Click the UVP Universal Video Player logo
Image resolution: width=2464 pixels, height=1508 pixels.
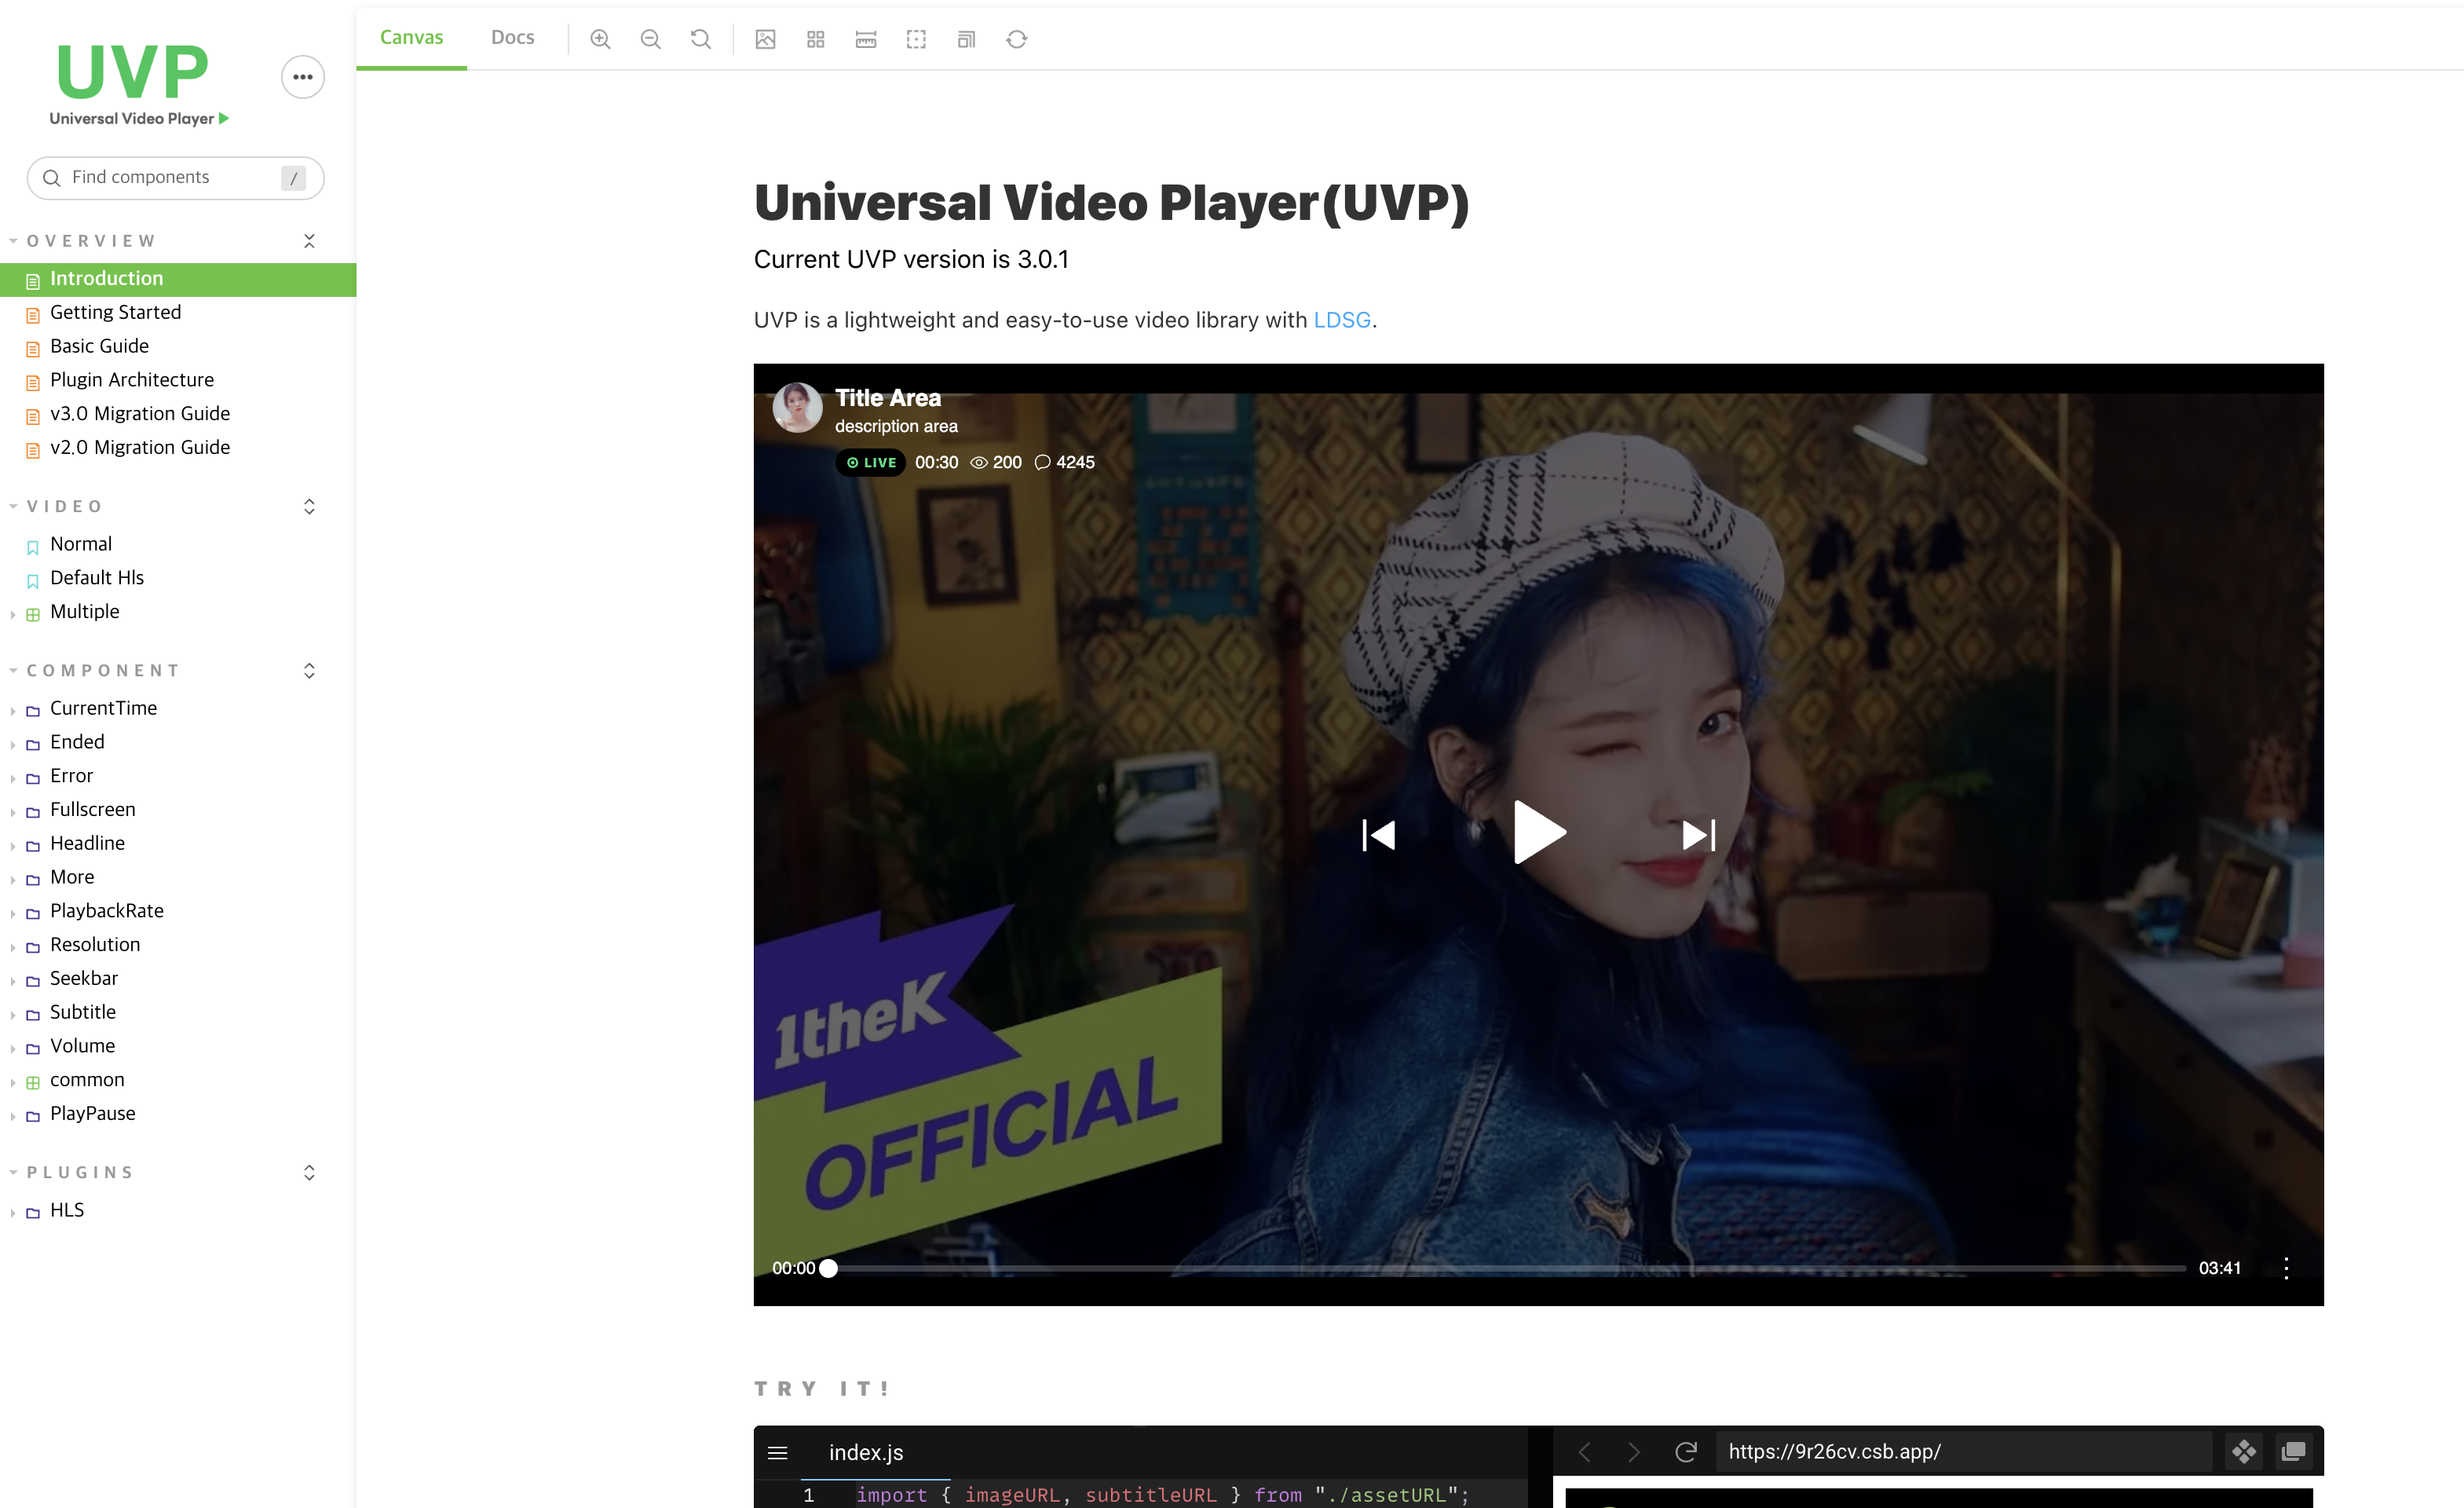pos(139,86)
